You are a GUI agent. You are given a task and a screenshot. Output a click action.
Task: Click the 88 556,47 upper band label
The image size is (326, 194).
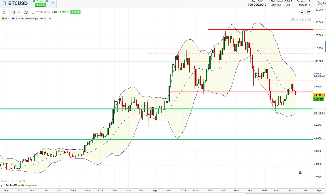tap(319, 76)
